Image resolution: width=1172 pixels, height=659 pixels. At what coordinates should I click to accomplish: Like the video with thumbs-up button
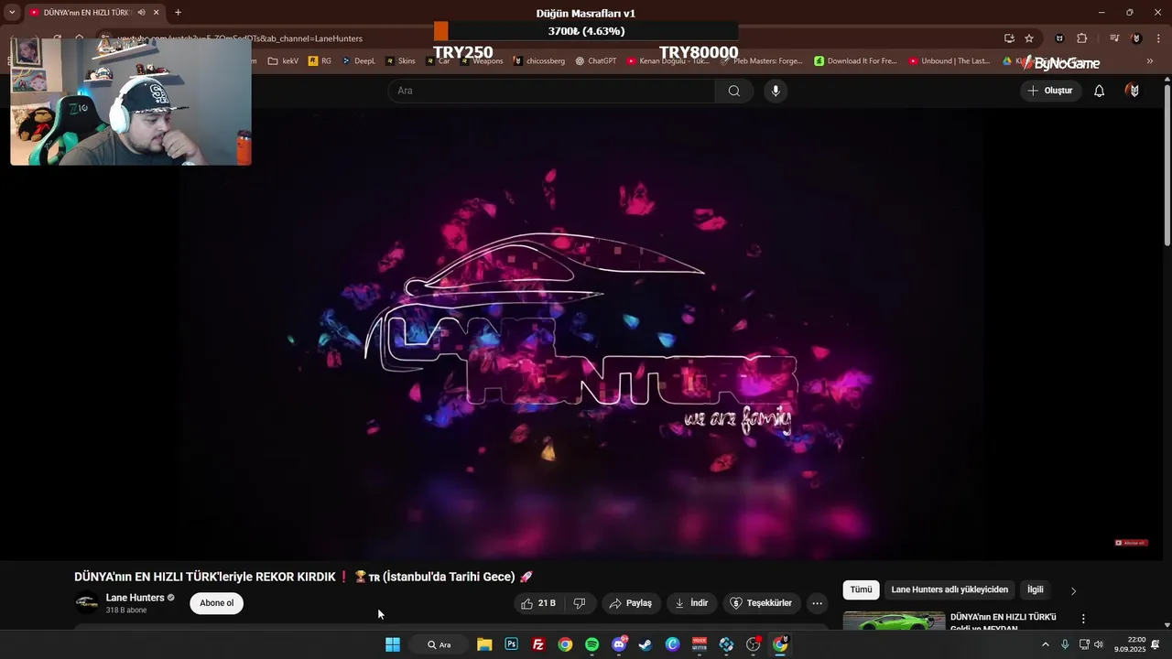pyautogui.click(x=538, y=603)
